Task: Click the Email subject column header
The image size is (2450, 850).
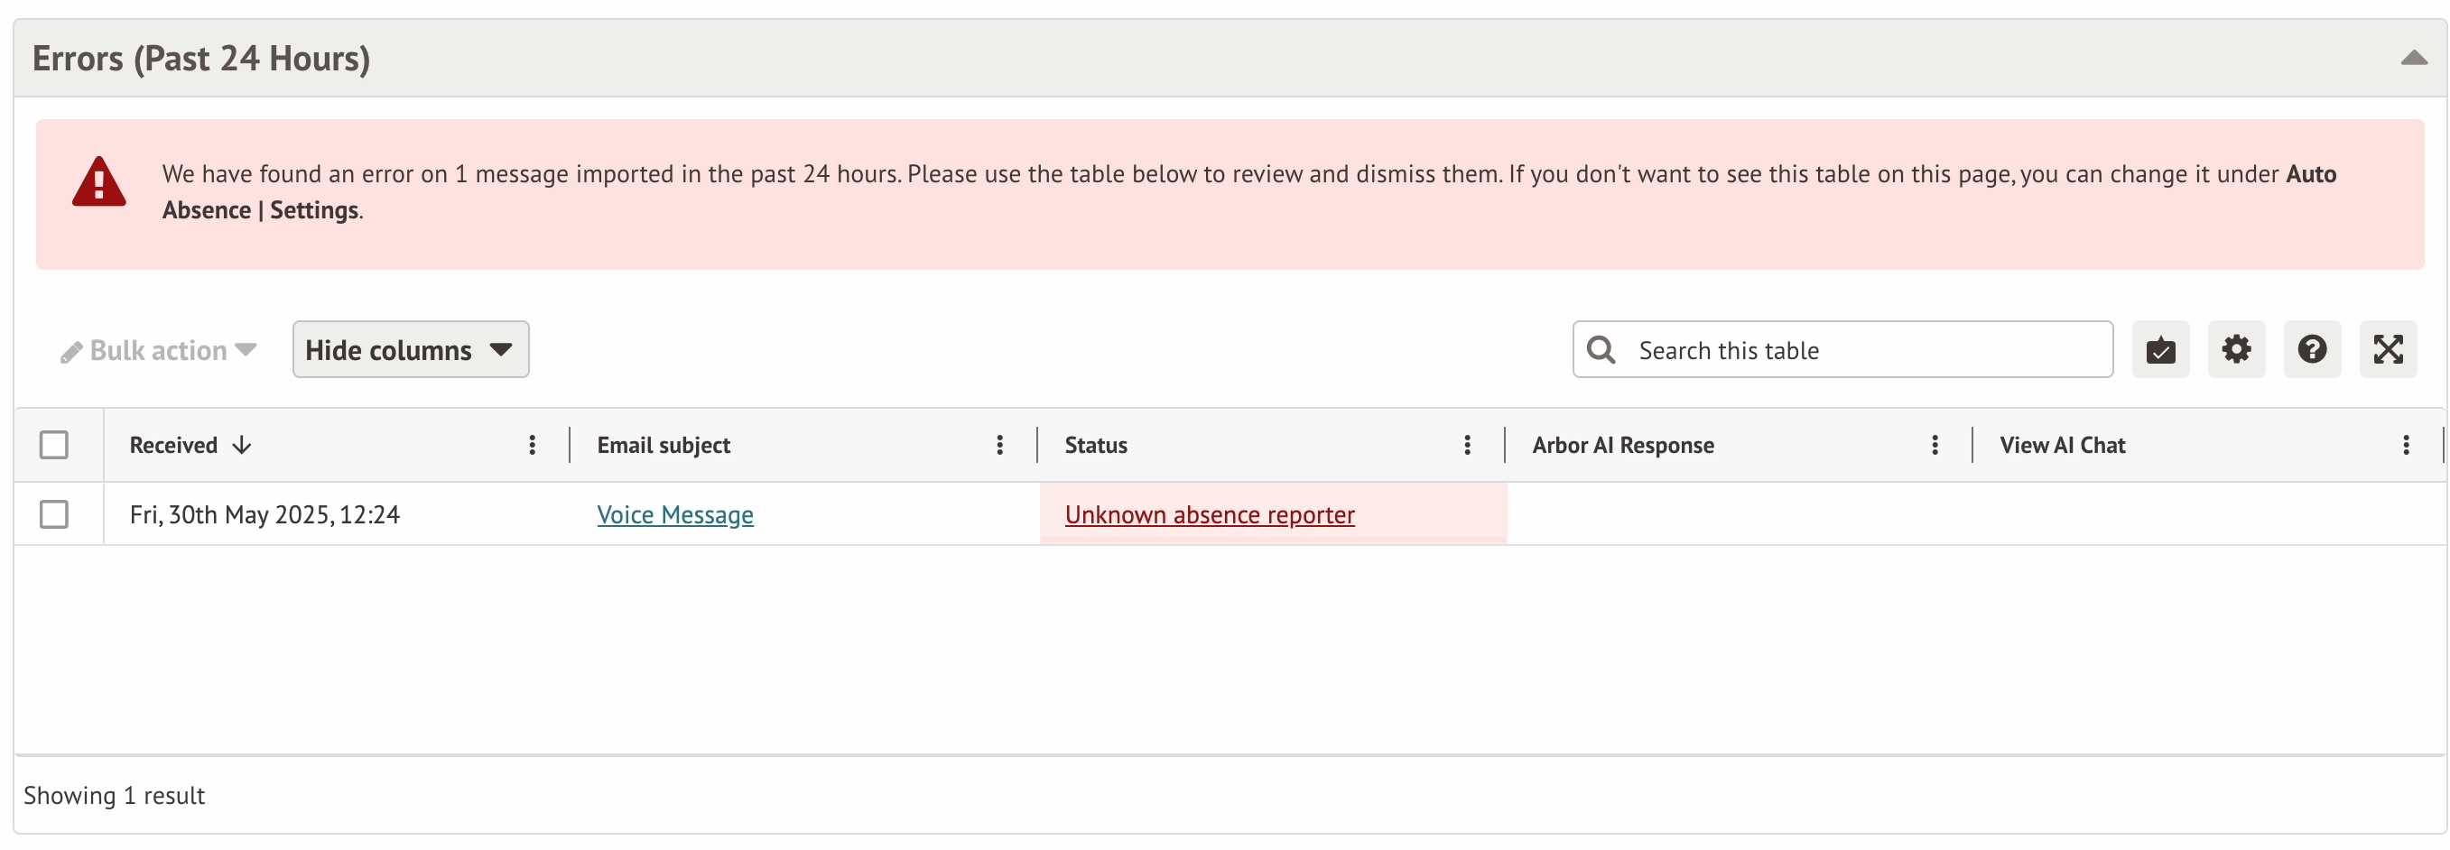Action: (663, 445)
